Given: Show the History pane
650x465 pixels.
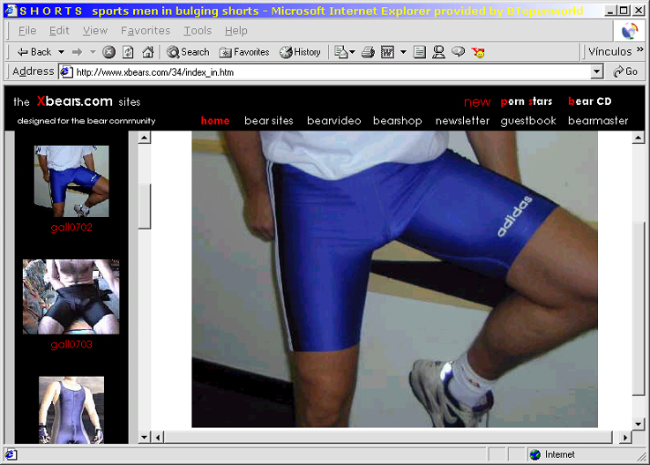Looking at the screenshot, I should click(300, 52).
